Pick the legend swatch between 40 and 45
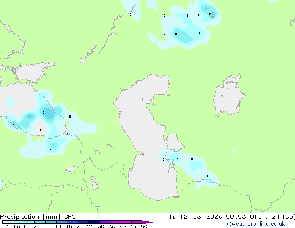 (x=126, y=222)
